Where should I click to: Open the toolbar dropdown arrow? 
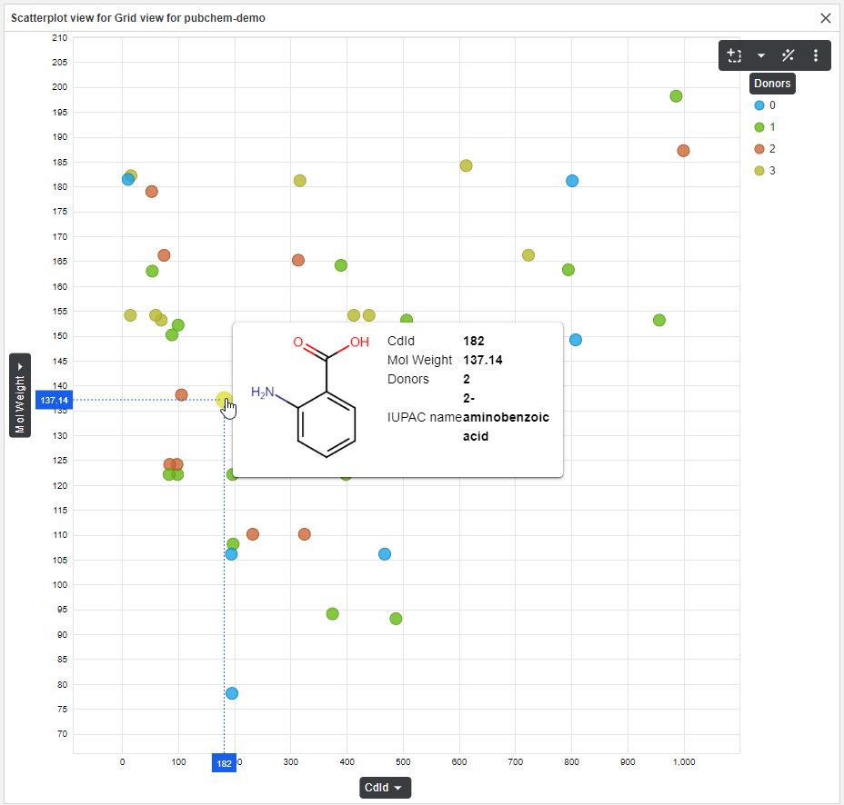[761, 55]
